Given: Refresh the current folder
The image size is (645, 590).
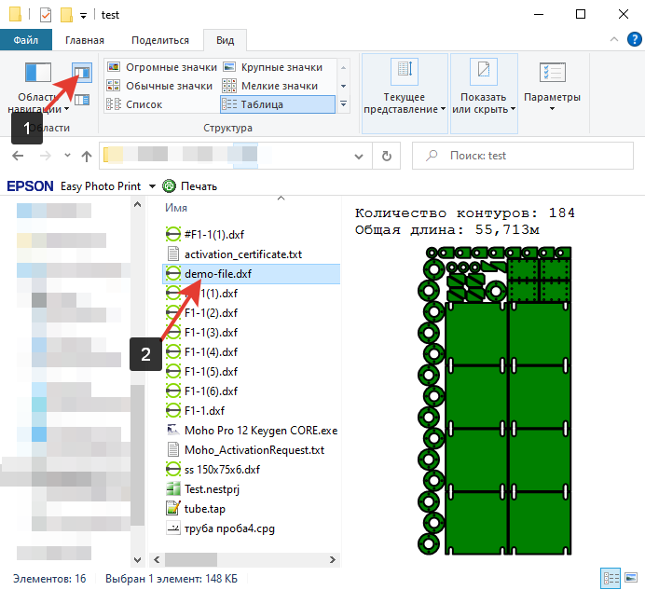Looking at the screenshot, I should [x=386, y=156].
